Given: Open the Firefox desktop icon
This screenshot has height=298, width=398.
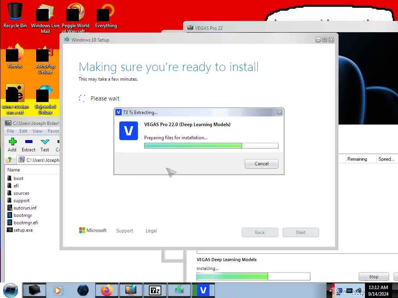Looking at the screenshot, I should tap(15, 56).
